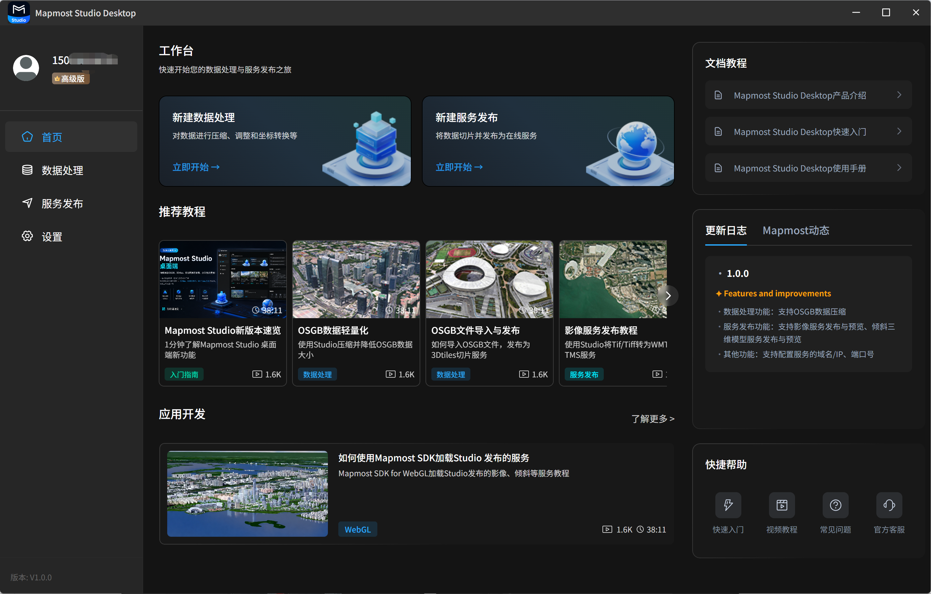This screenshot has height=594, width=931.
Task: Click the 高级版 crown badge
Action: tap(71, 78)
